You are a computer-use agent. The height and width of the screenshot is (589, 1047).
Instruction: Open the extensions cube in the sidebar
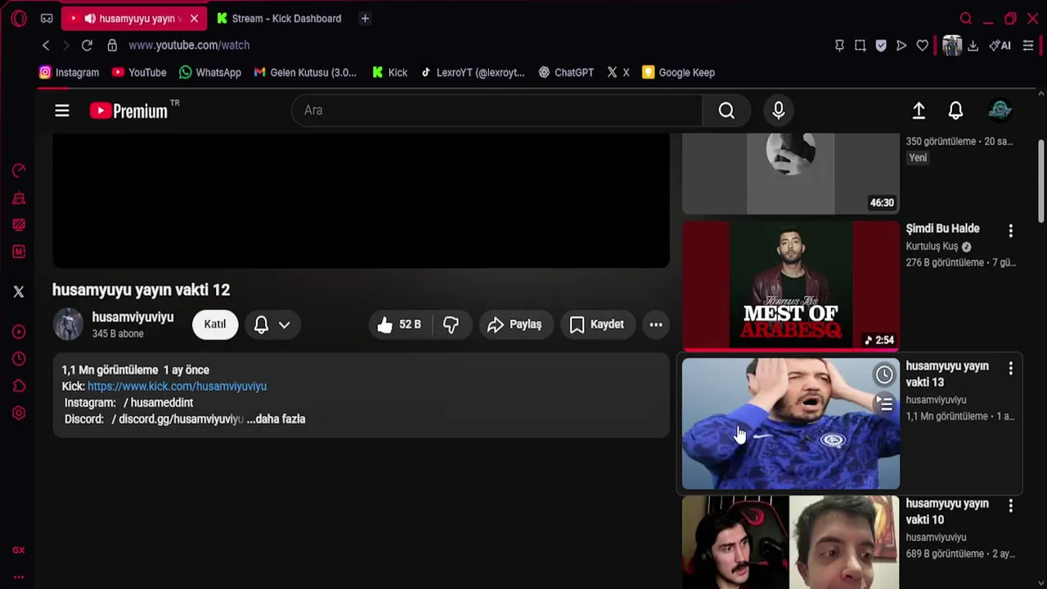[19, 386]
